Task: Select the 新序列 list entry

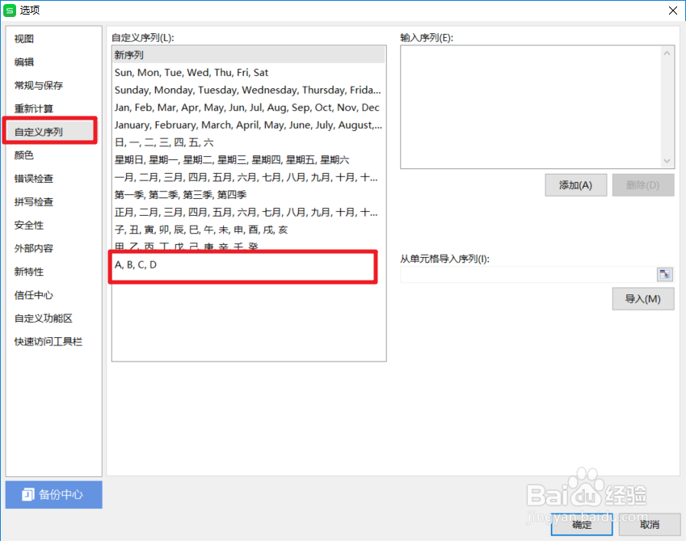Action: (x=249, y=55)
